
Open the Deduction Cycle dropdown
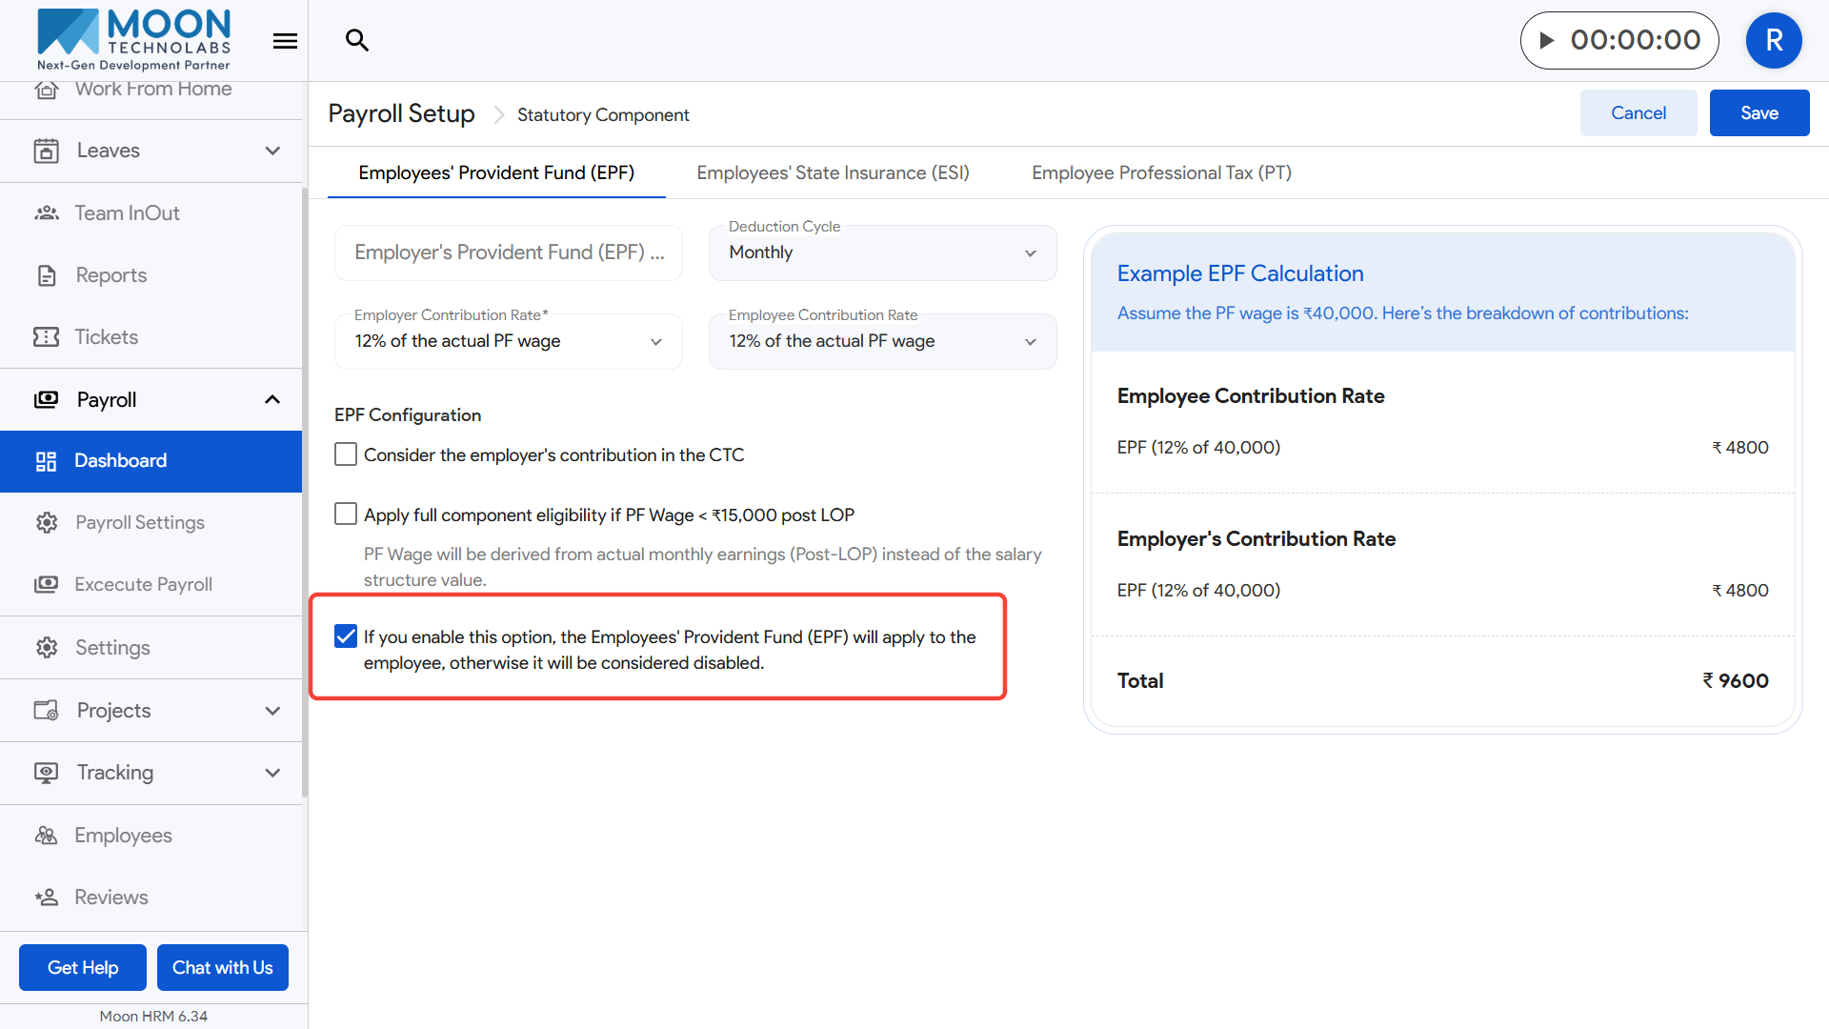[x=882, y=252]
